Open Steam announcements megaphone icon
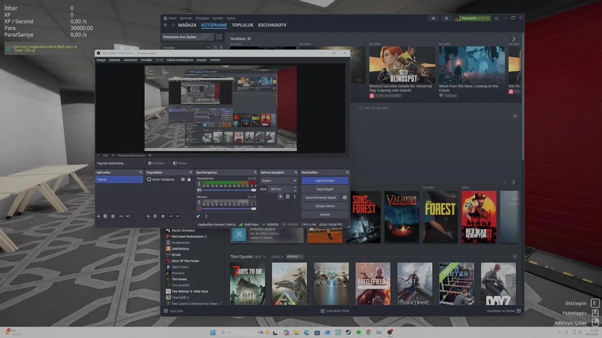 click(x=433, y=18)
